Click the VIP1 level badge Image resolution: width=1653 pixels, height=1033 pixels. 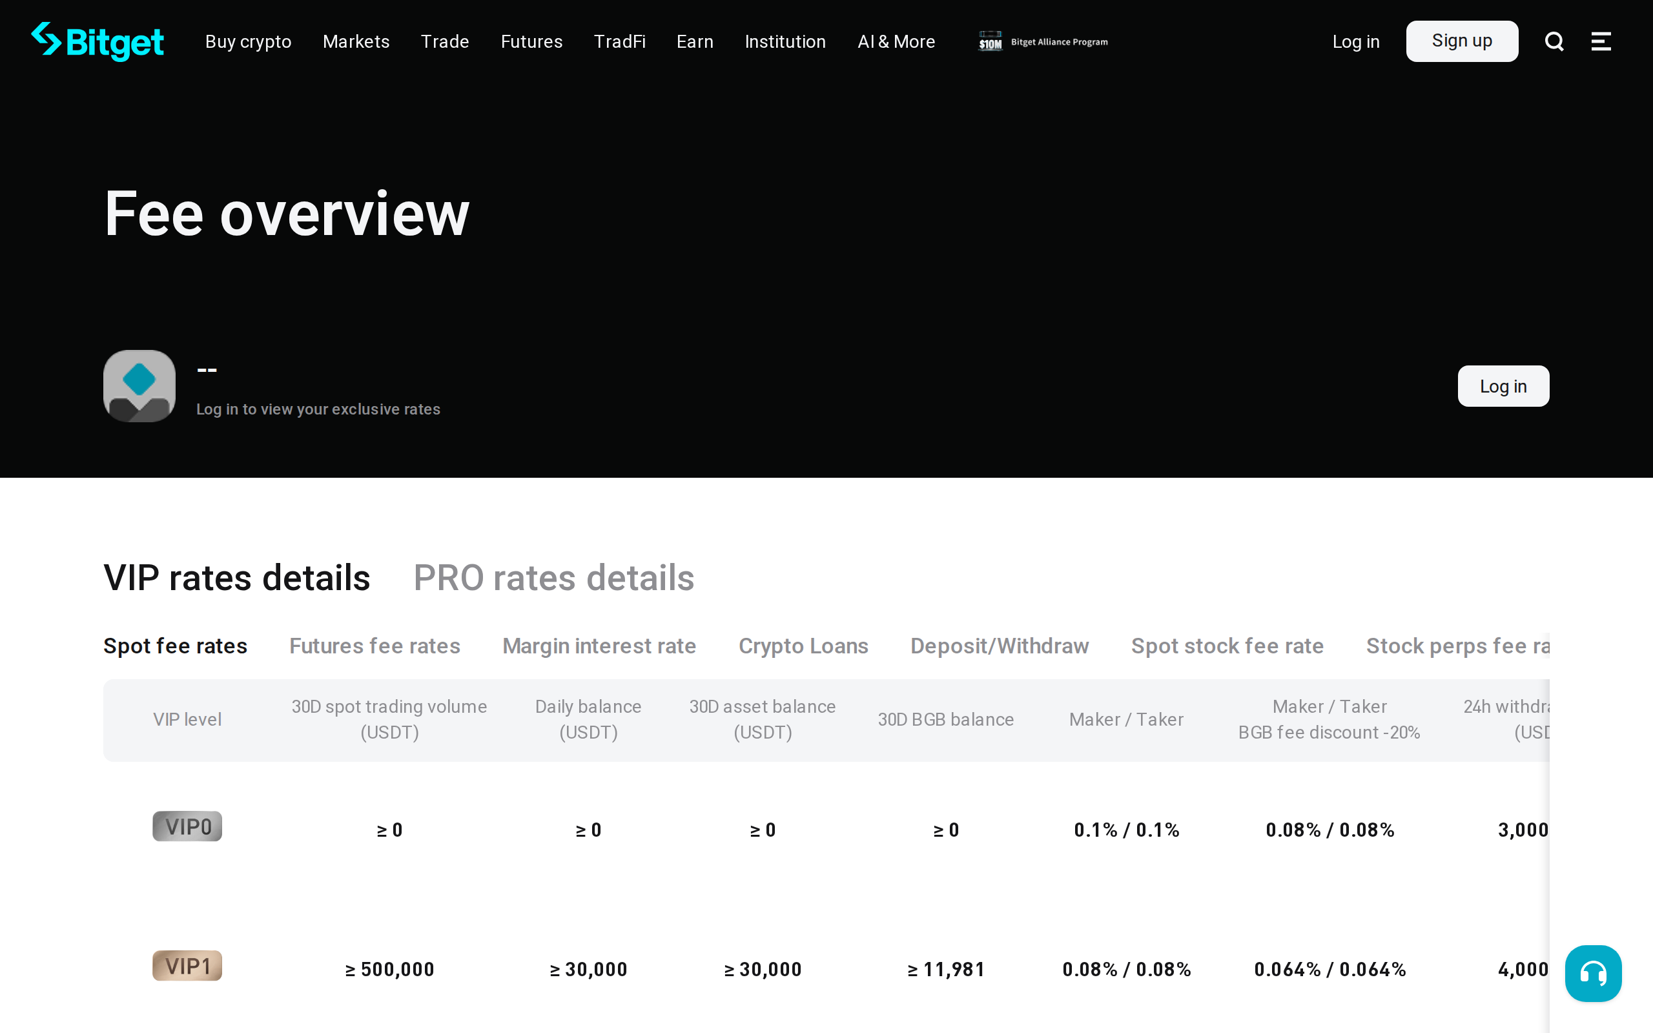(x=187, y=965)
